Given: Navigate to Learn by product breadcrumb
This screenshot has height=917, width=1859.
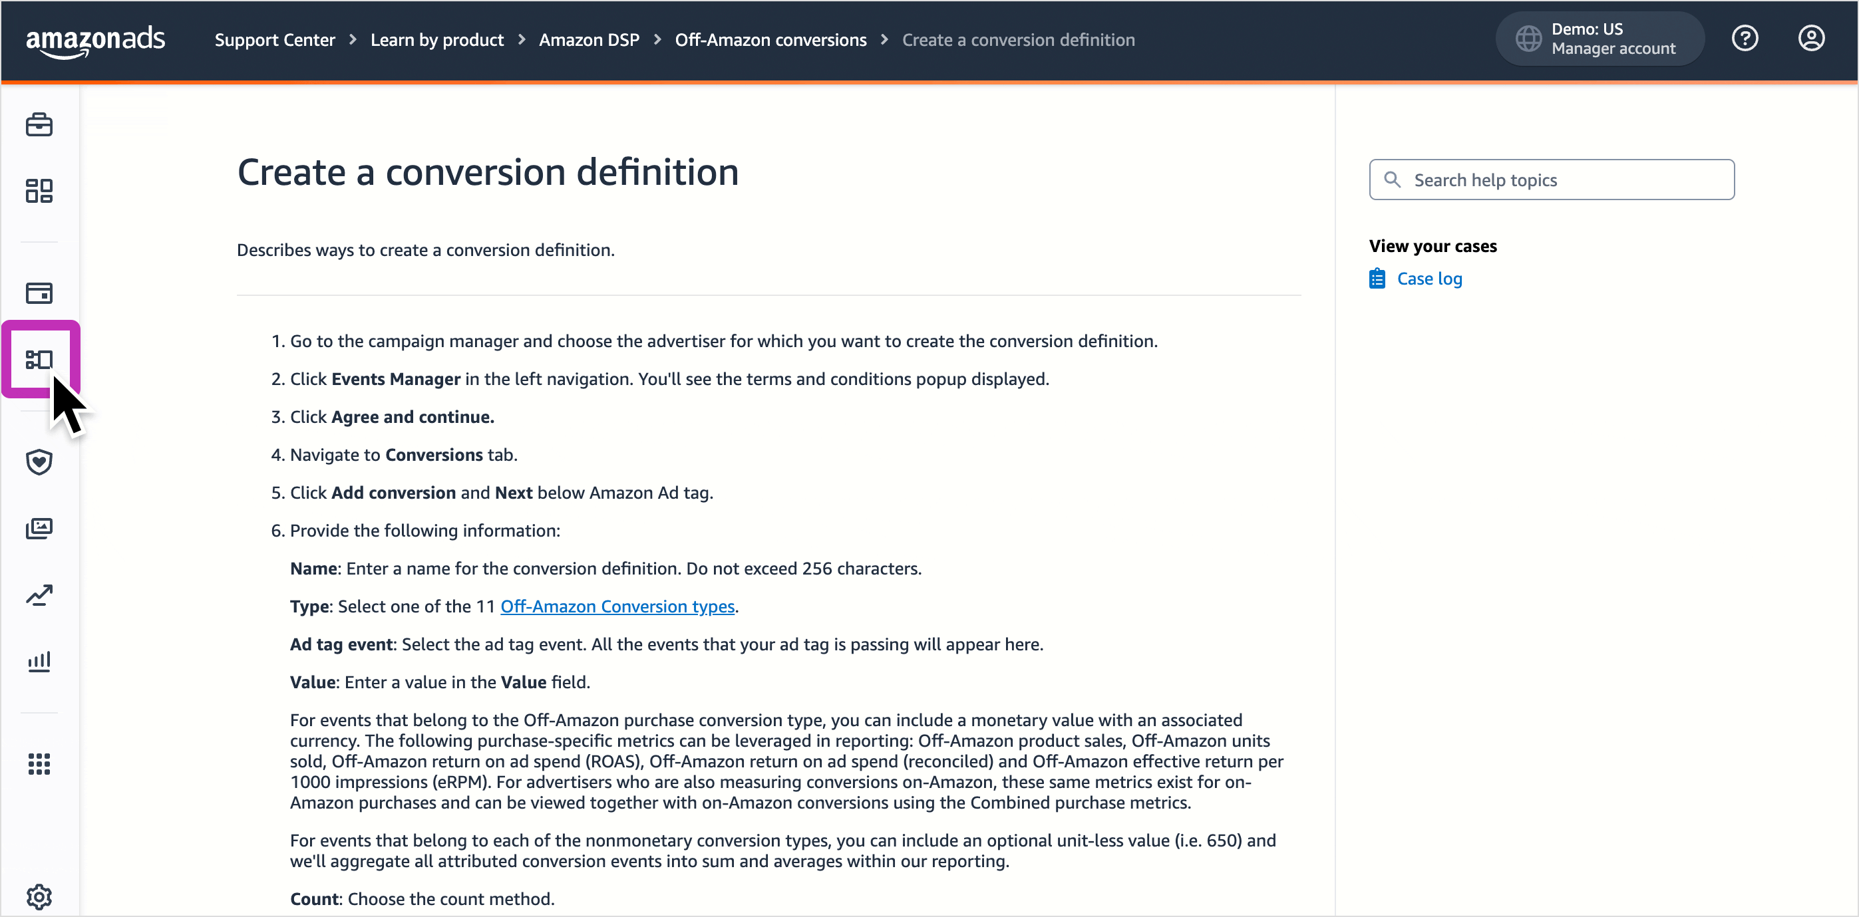Looking at the screenshot, I should [x=436, y=40].
